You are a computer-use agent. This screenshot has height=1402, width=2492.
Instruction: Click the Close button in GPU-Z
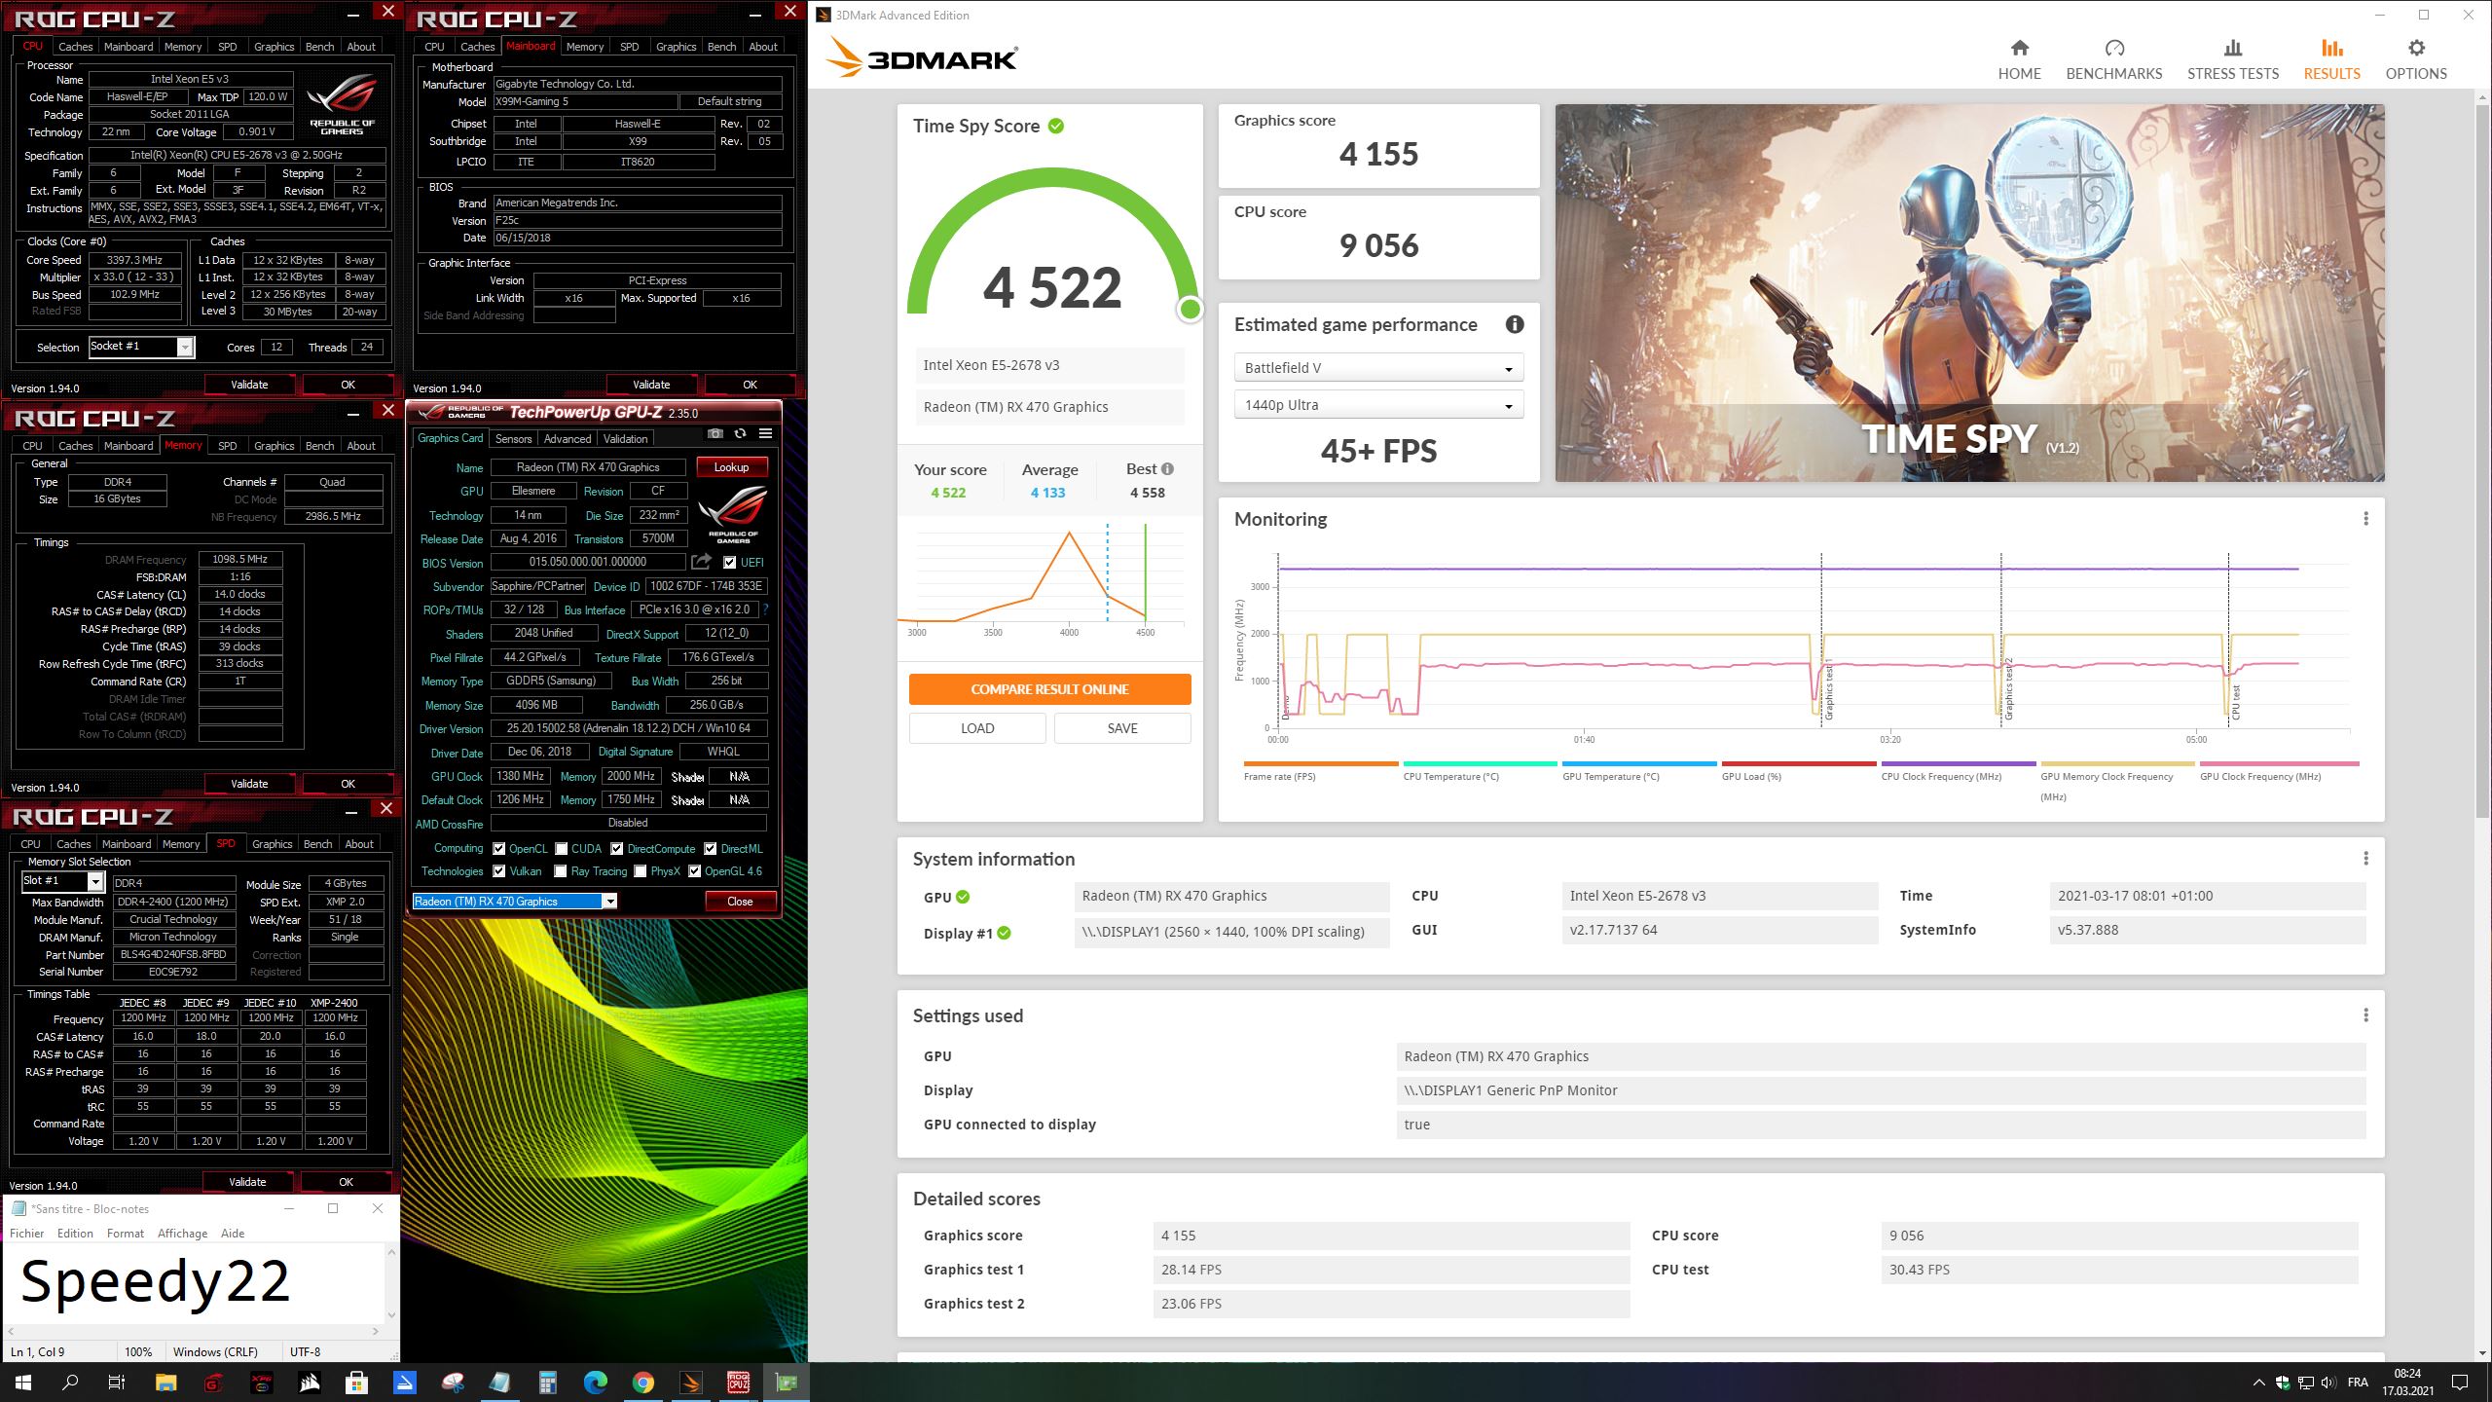[x=740, y=902]
